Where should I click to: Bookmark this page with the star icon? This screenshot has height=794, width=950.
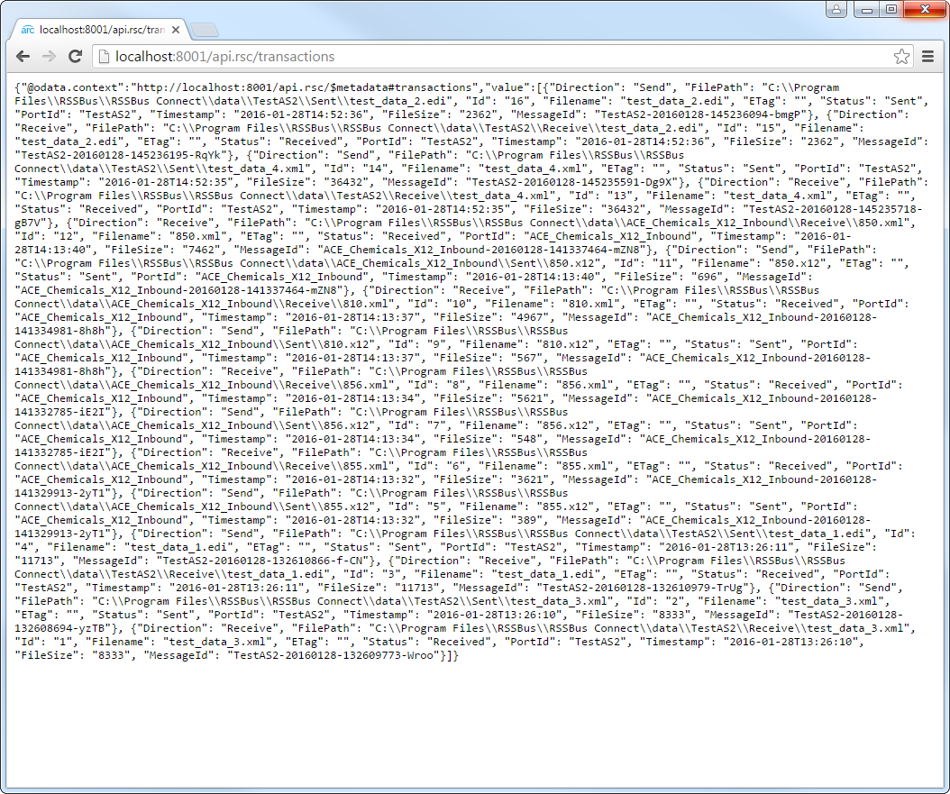tap(901, 57)
